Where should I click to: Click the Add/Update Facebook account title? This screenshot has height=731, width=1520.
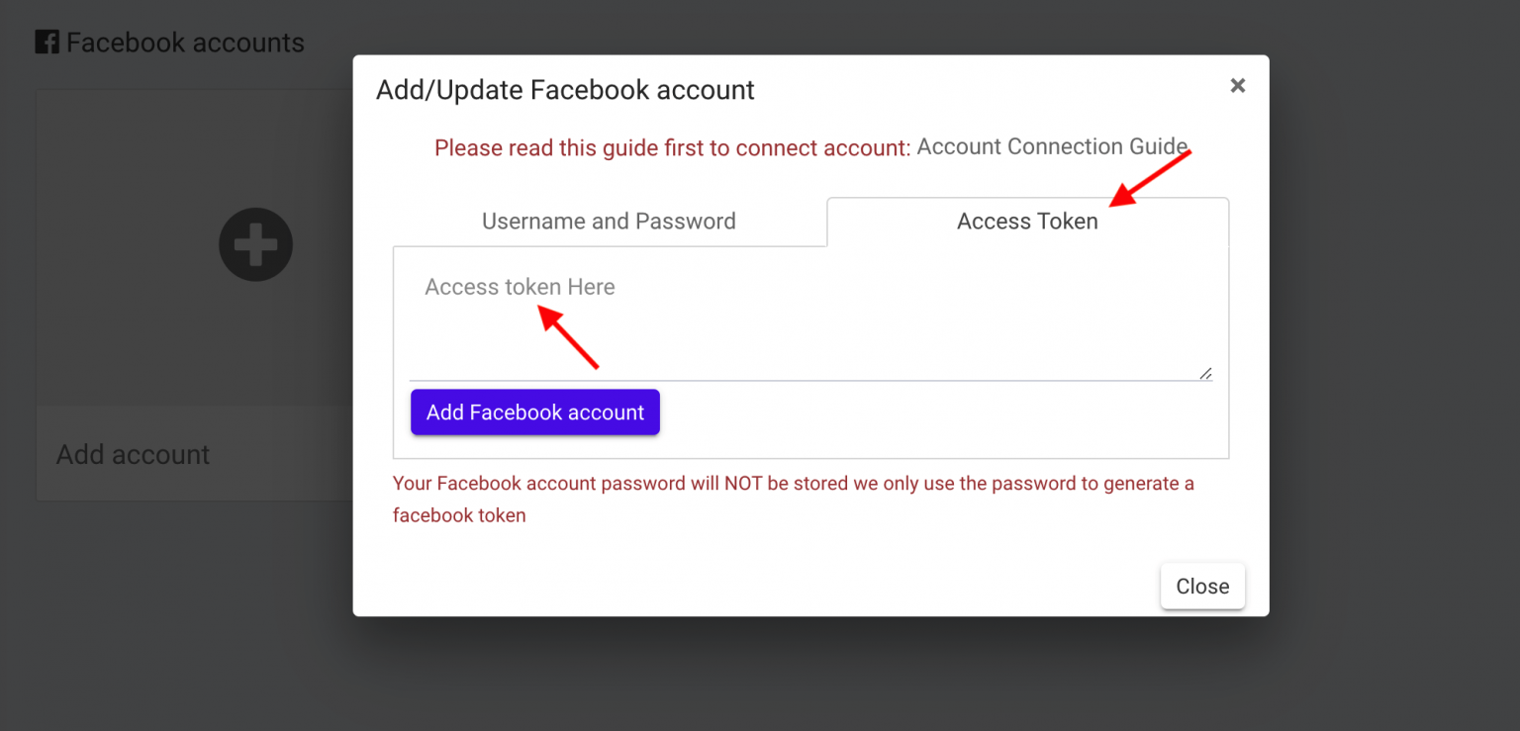point(565,89)
